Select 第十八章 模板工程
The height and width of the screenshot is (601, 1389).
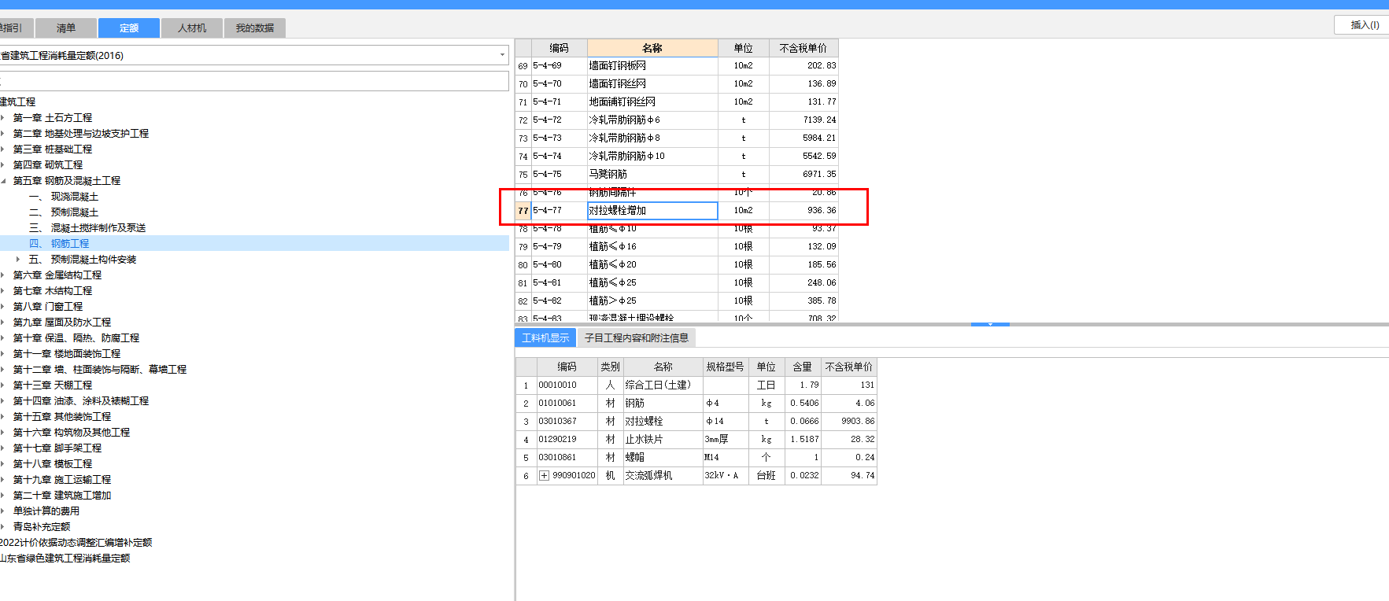click(x=53, y=464)
